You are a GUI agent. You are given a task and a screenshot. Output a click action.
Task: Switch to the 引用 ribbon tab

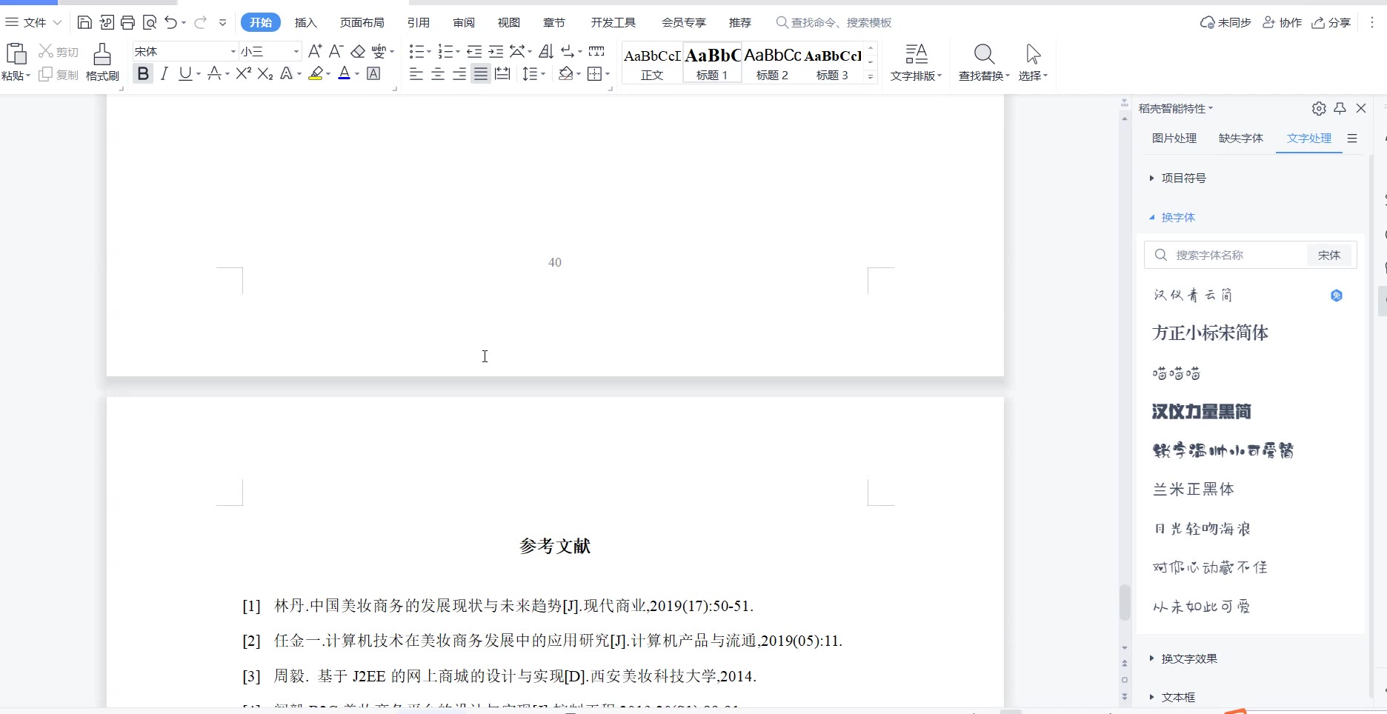point(419,23)
